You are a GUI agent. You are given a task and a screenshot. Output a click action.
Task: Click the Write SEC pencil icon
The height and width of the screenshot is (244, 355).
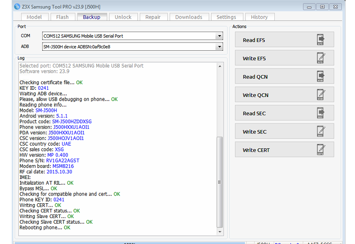(321, 131)
